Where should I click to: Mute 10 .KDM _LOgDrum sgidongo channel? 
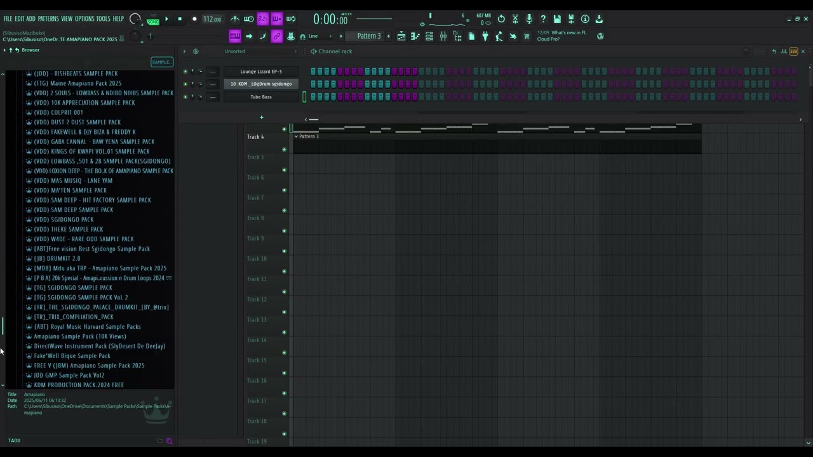click(x=185, y=84)
